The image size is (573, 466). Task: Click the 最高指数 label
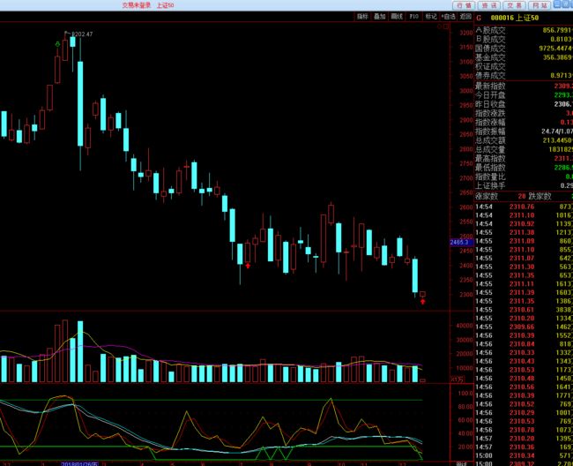click(490, 159)
